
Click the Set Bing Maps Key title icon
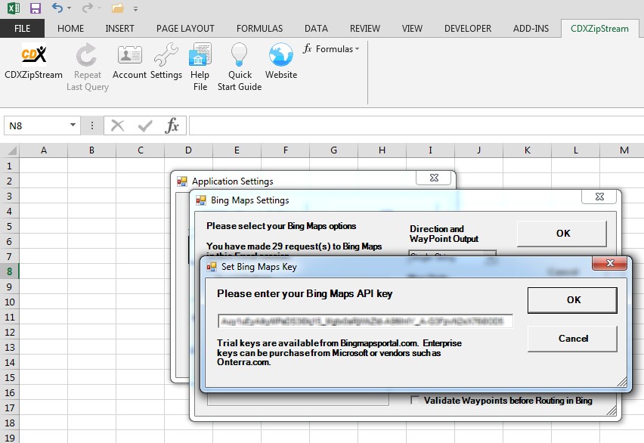click(212, 267)
